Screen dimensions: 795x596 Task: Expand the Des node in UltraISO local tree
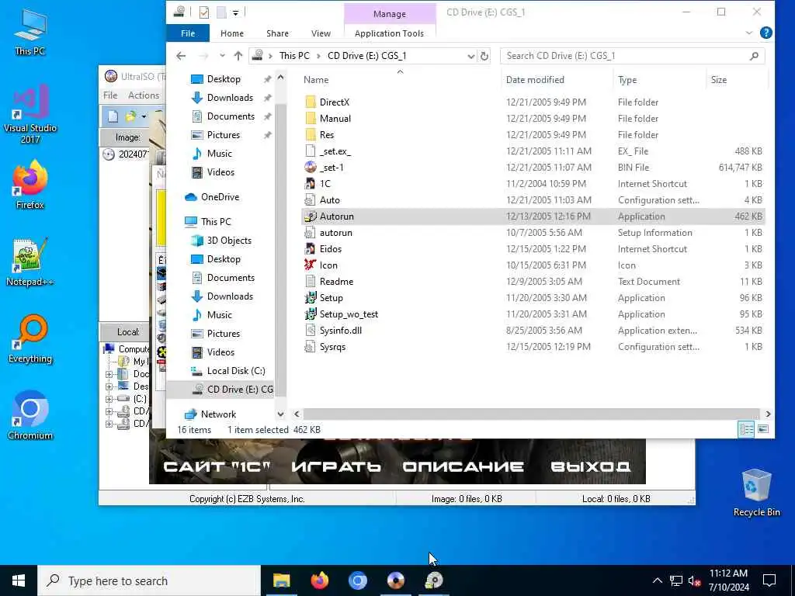pos(109,386)
